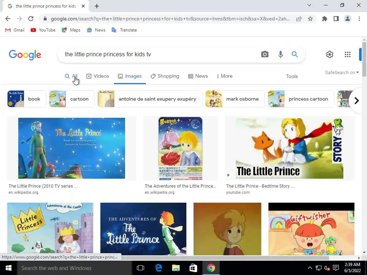Open the Little Princess castle image
Viewport: 367px width, 275px height.
50,229
